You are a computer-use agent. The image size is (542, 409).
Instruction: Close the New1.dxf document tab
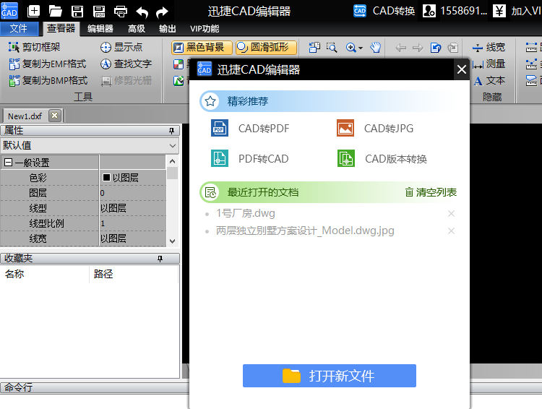(x=55, y=116)
